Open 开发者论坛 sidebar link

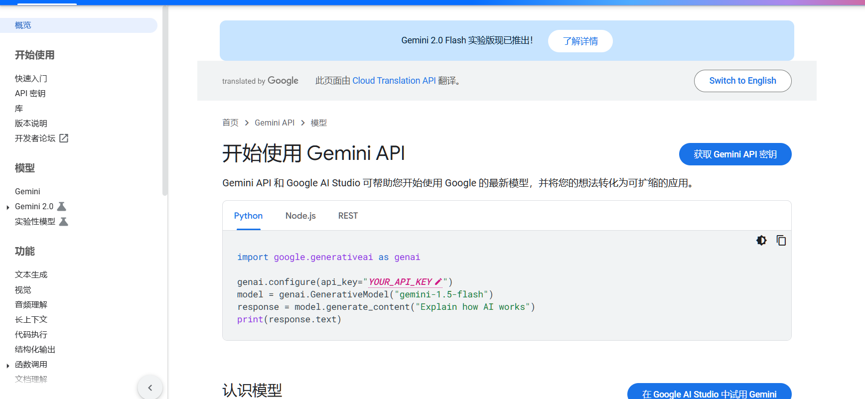(35, 138)
